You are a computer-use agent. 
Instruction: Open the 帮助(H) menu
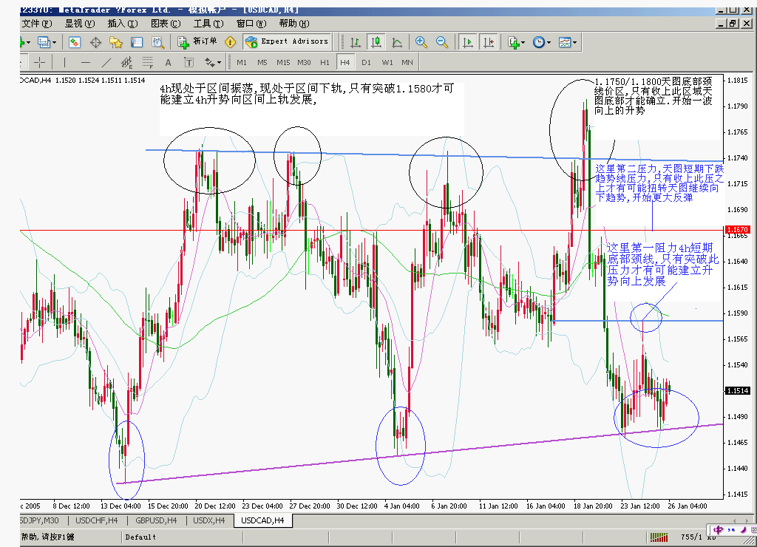tap(294, 24)
